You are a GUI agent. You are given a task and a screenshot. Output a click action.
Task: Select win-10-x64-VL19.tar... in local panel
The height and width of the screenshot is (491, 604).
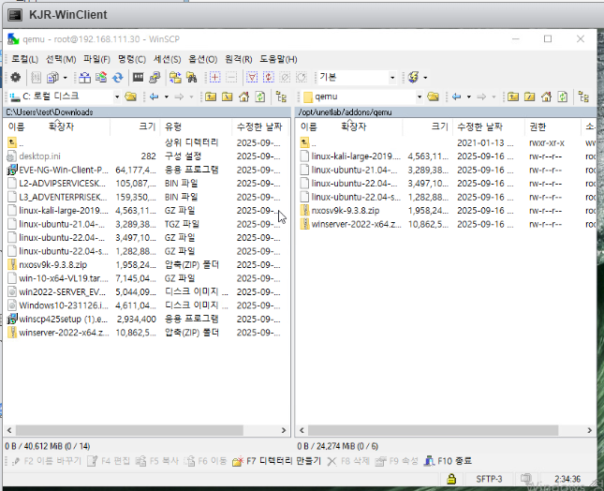pos(64,278)
